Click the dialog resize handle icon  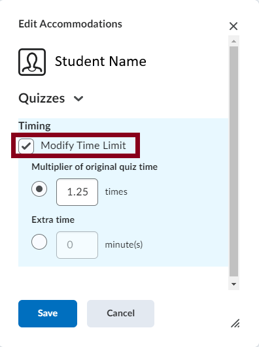pyautogui.click(x=235, y=323)
